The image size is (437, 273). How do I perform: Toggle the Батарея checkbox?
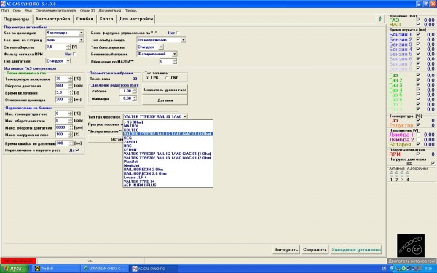click(x=418, y=144)
